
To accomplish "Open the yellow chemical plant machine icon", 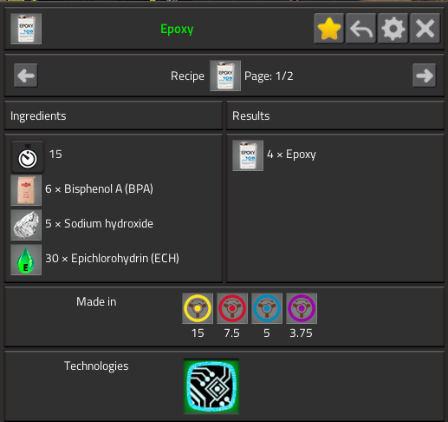I will pos(198,308).
